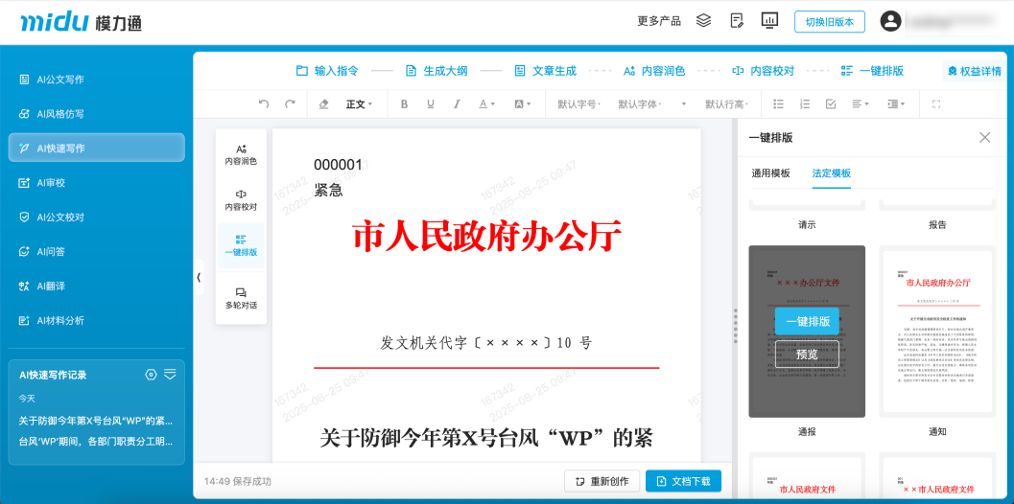Toggle numbered list
The image size is (1014, 504).
click(805, 104)
